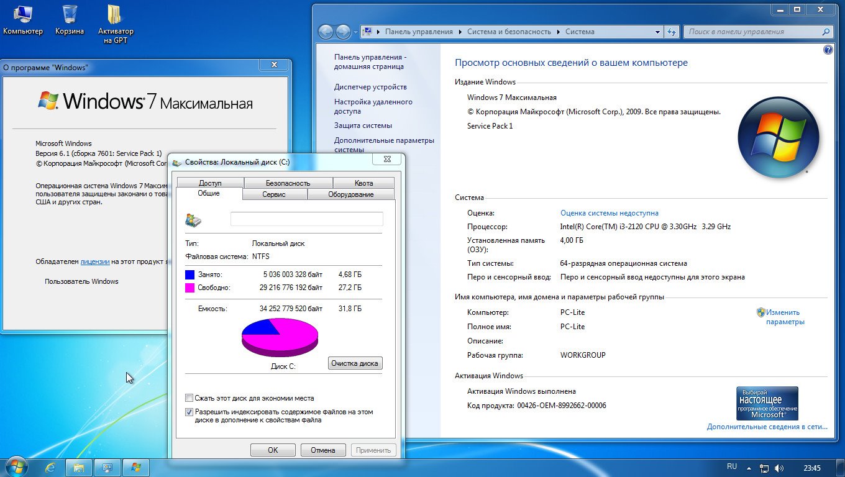Open the Диспетчер устройств link
Screen dimensions: 845x477
tap(370, 87)
